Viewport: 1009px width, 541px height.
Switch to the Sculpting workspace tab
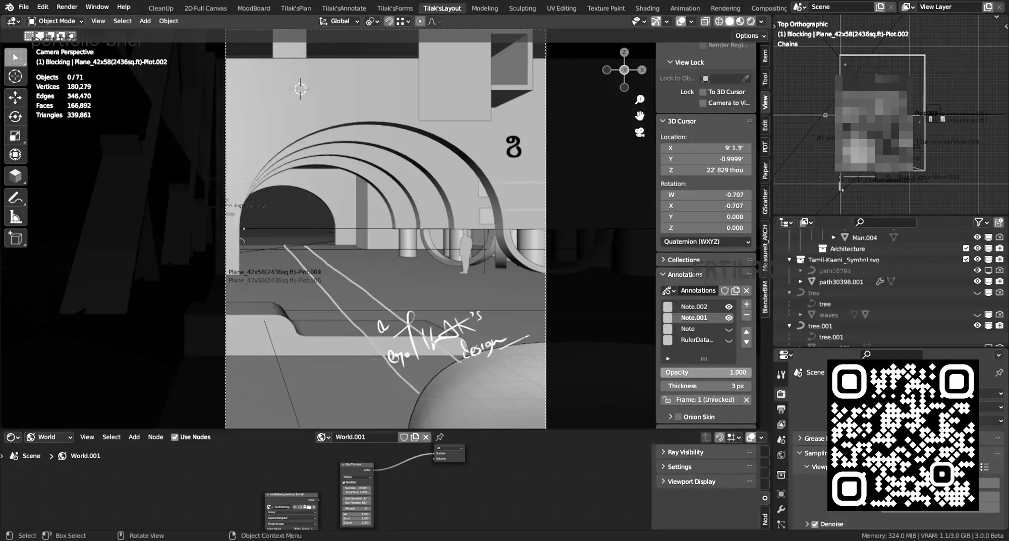pos(522,8)
